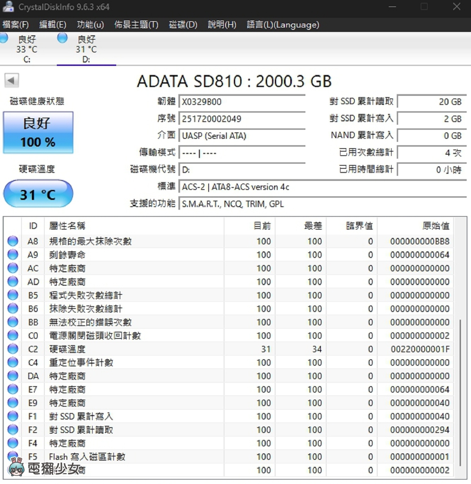Open the 編輯(E) menu
The width and height of the screenshot is (471, 484).
53,25
